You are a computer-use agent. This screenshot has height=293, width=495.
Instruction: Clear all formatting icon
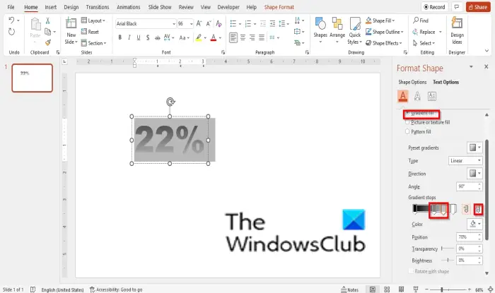[219, 23]
